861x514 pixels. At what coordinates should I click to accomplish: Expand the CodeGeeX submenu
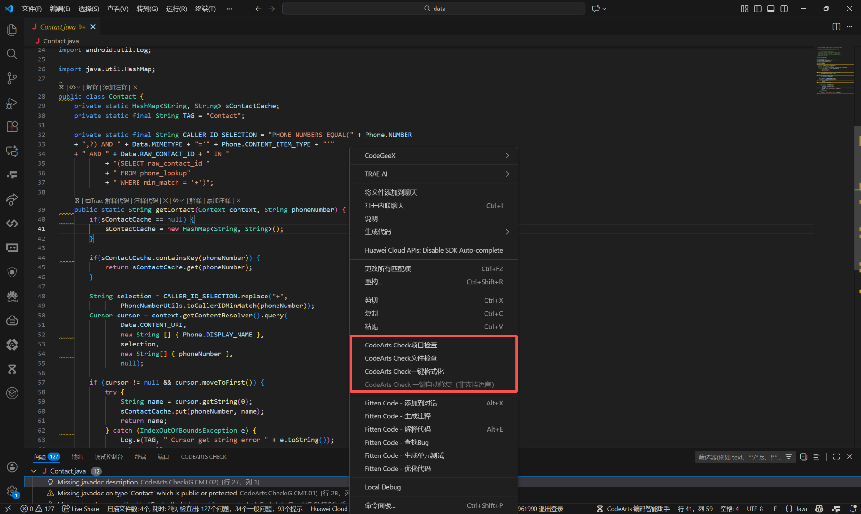click(434, 156)
